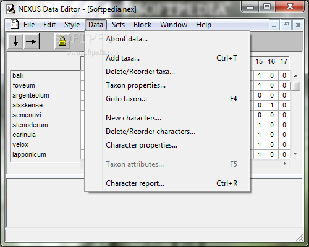Restore the inner document window
Viewport: 309px width, 247px height.
[x=286, y=25]
